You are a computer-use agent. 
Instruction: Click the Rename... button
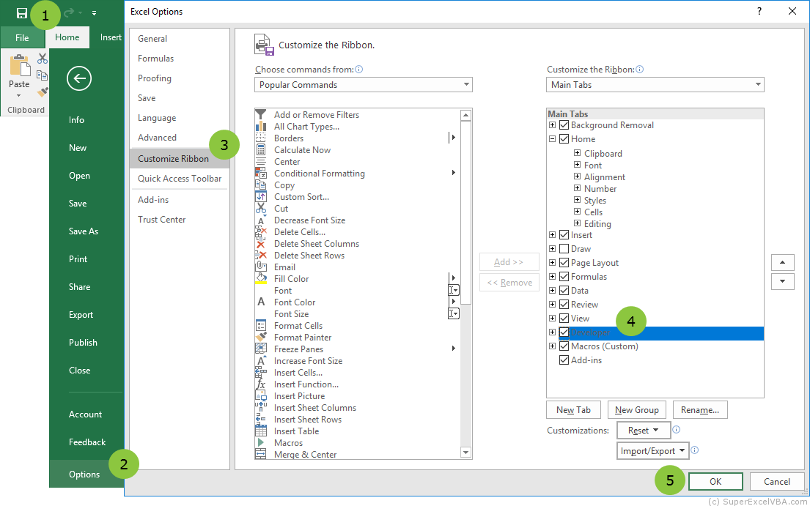pos(700,410)
